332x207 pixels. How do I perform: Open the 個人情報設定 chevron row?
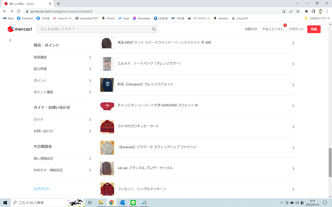(x=63, y=159)
